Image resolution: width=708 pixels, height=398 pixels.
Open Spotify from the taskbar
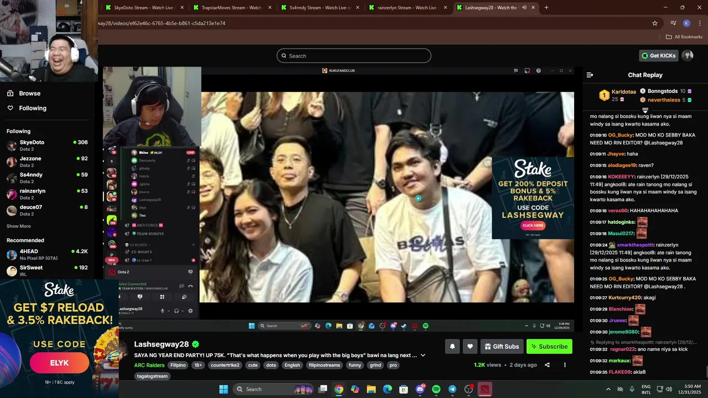(436, 389)
